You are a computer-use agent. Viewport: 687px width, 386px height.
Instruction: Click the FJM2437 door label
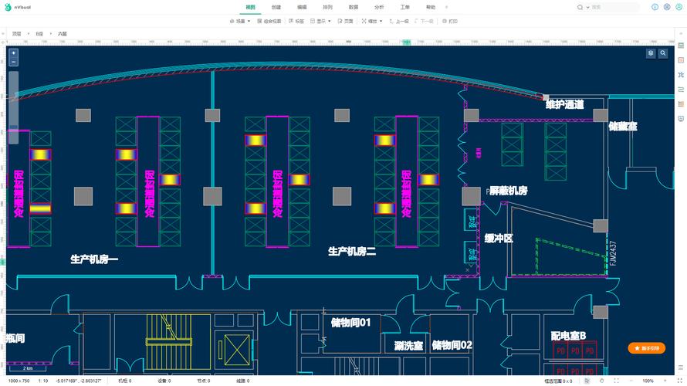pyautogui.click(x=613, y=253)
